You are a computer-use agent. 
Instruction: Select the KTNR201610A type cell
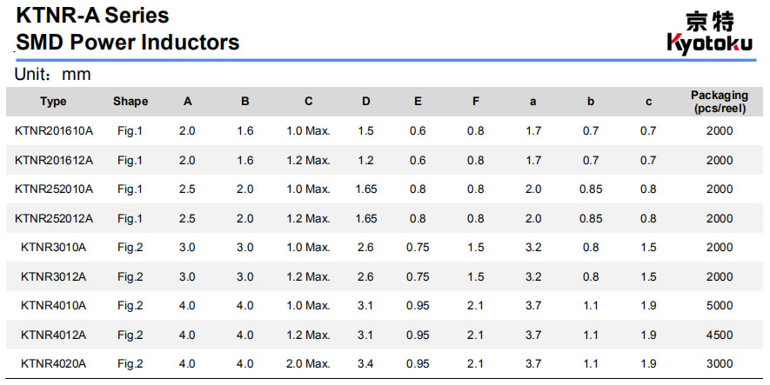click(x=54, y=131)
